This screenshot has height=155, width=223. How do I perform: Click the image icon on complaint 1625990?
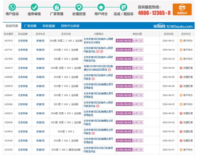click(93, 79)
